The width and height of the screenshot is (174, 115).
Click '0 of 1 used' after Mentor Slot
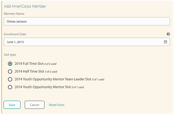pyautogui.click(x=78, y=87)
